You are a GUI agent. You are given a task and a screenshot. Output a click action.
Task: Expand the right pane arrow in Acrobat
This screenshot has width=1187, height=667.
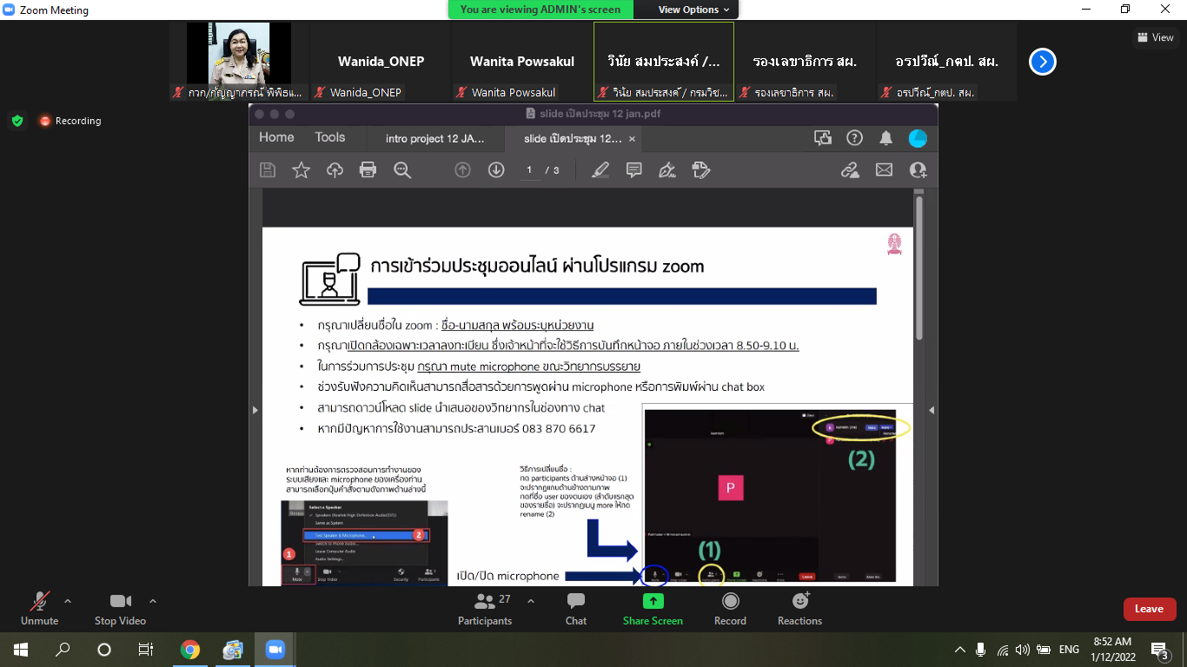931,410
